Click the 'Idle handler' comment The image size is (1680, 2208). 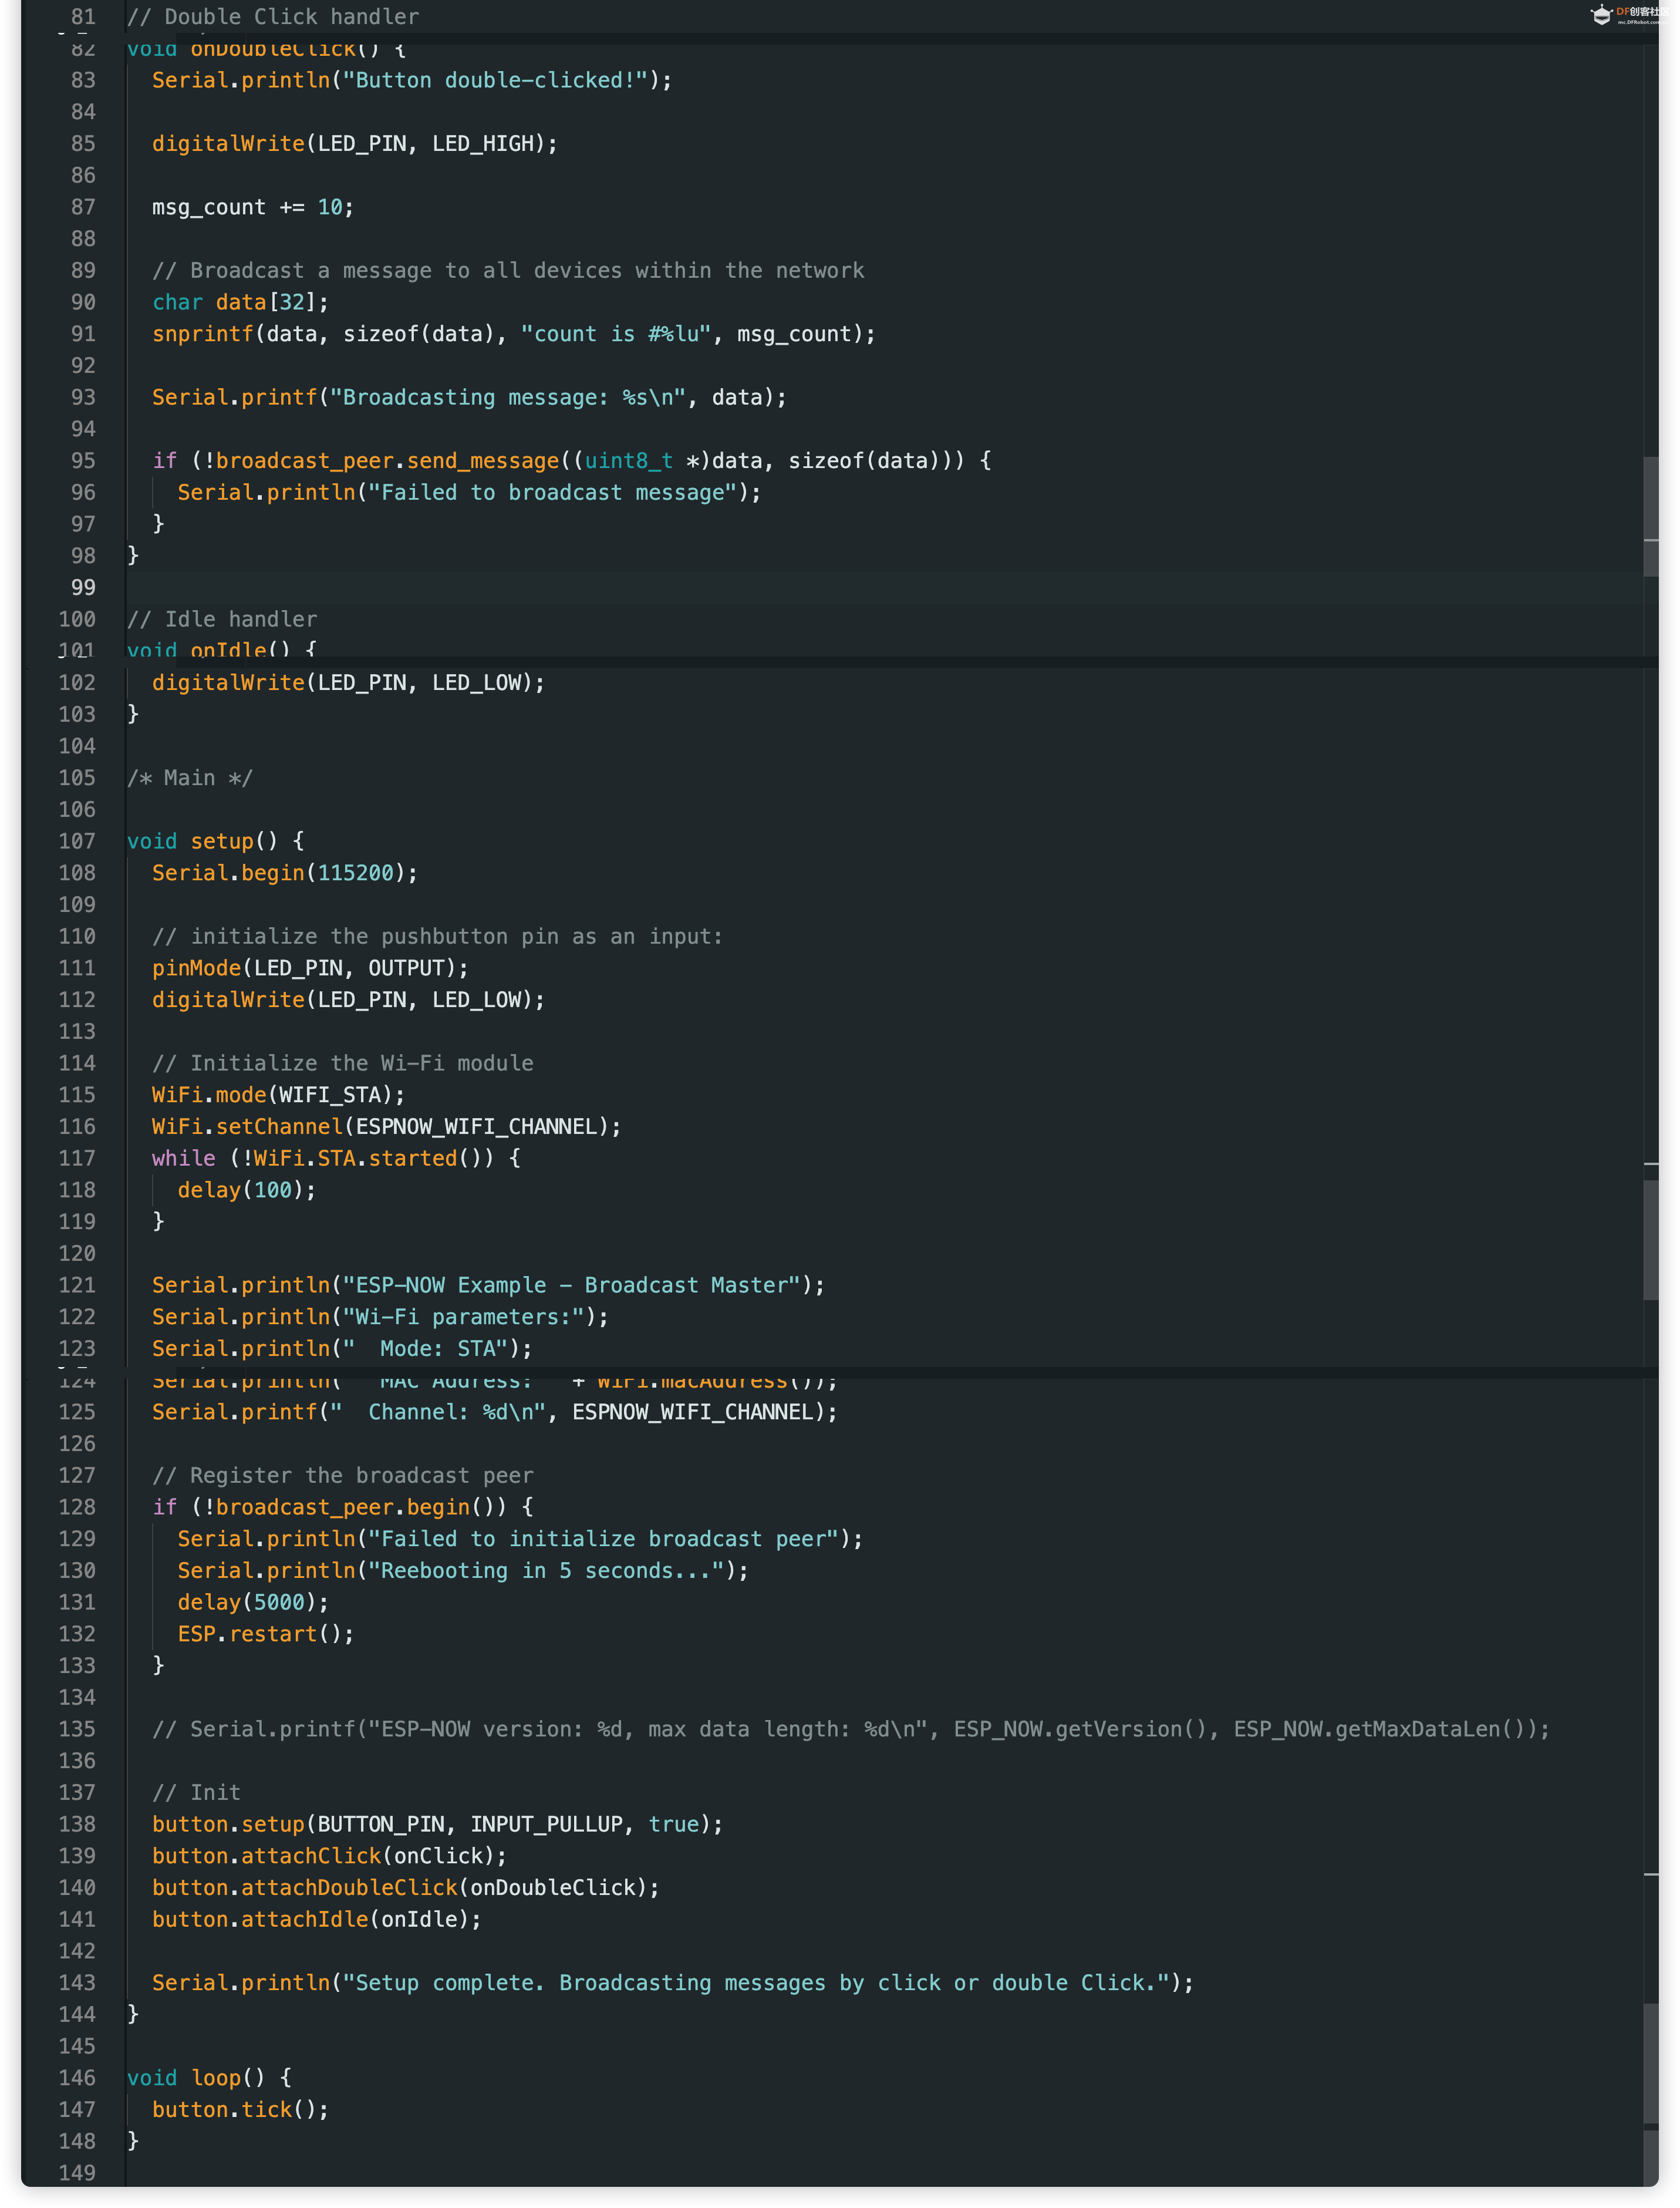pyautogui.click(x=222, y=620)
